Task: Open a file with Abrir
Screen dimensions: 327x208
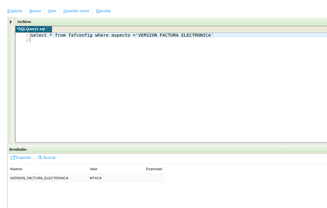Action: (x=52, y=11)
